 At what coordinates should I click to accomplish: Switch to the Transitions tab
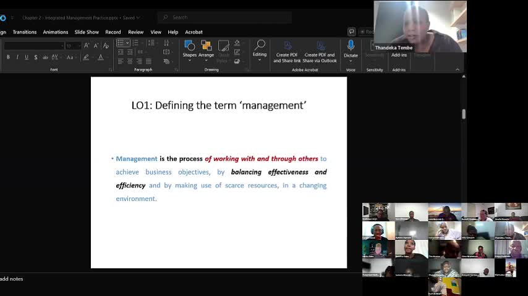point(25,32)
